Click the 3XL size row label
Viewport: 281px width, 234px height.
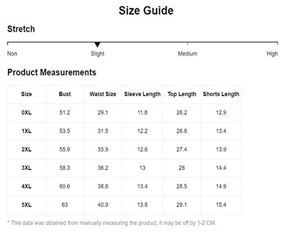26,168
